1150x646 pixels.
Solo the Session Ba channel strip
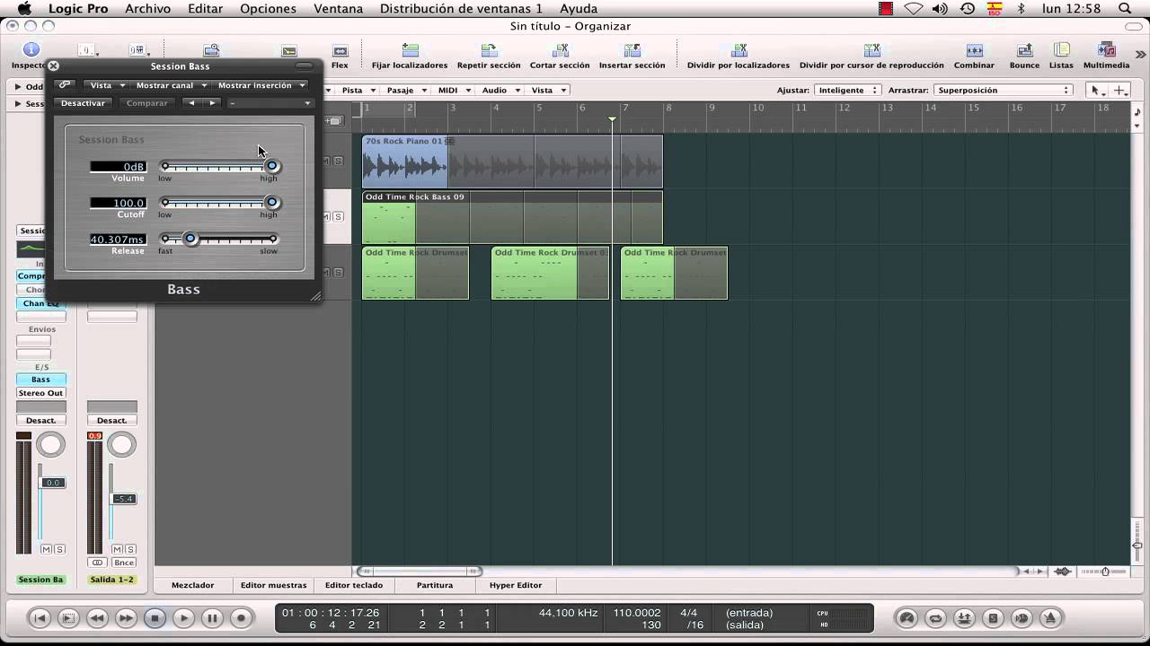59,549
